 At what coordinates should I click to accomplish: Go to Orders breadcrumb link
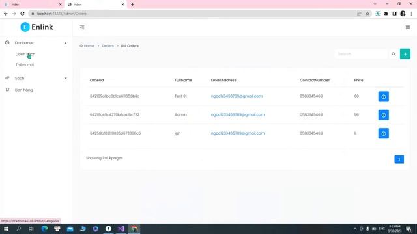coord(108,46)
